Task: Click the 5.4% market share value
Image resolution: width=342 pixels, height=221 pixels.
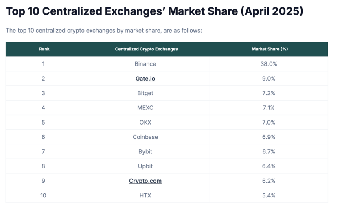Action: pos(269,195)
